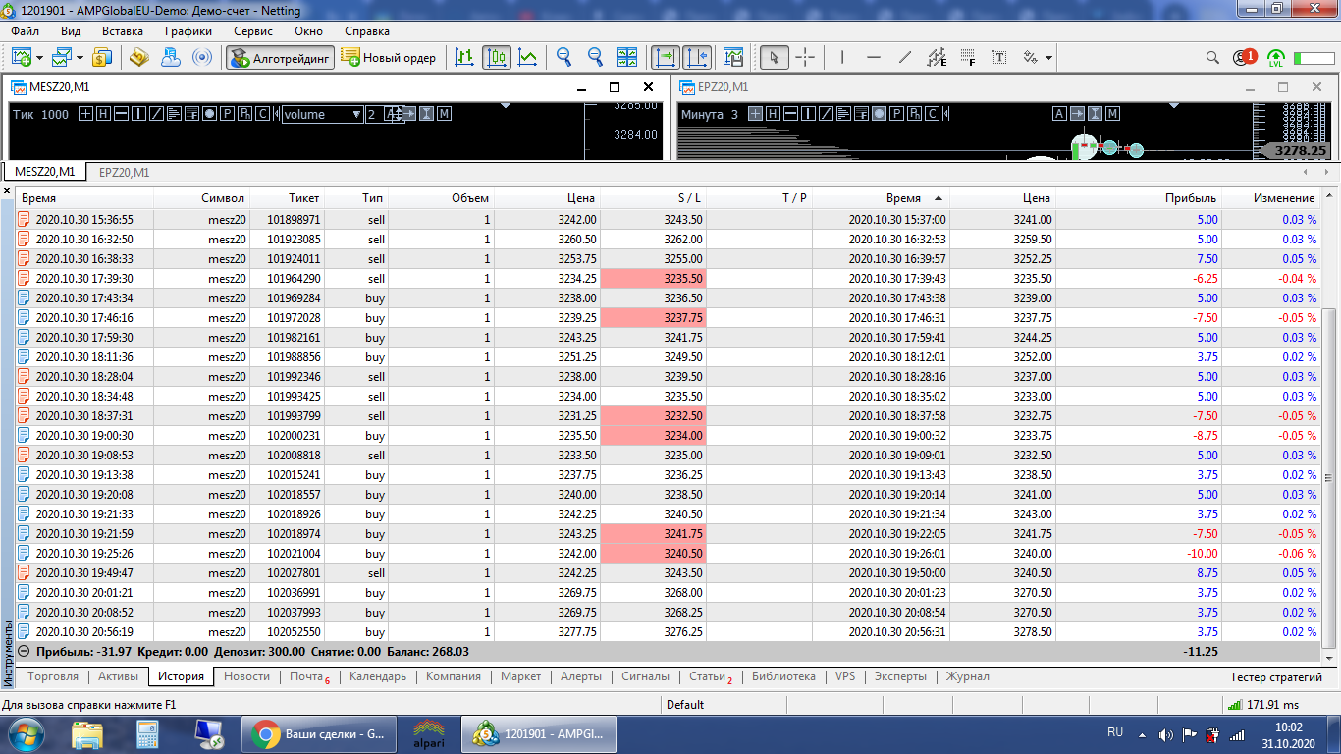This screenshot has width=1341, height=754.
Task: Open Тестер стратегий
Action: tap(1276, 676)
